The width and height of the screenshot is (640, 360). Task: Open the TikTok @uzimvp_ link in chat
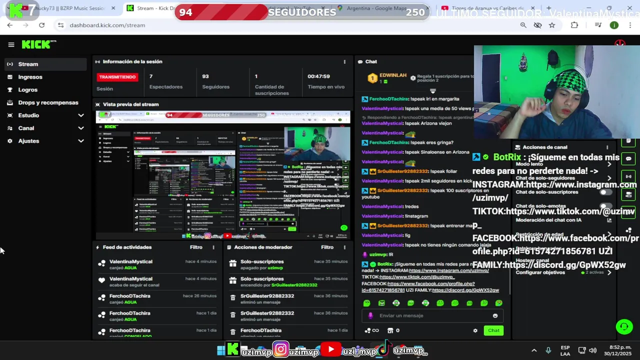click(417, 277)
